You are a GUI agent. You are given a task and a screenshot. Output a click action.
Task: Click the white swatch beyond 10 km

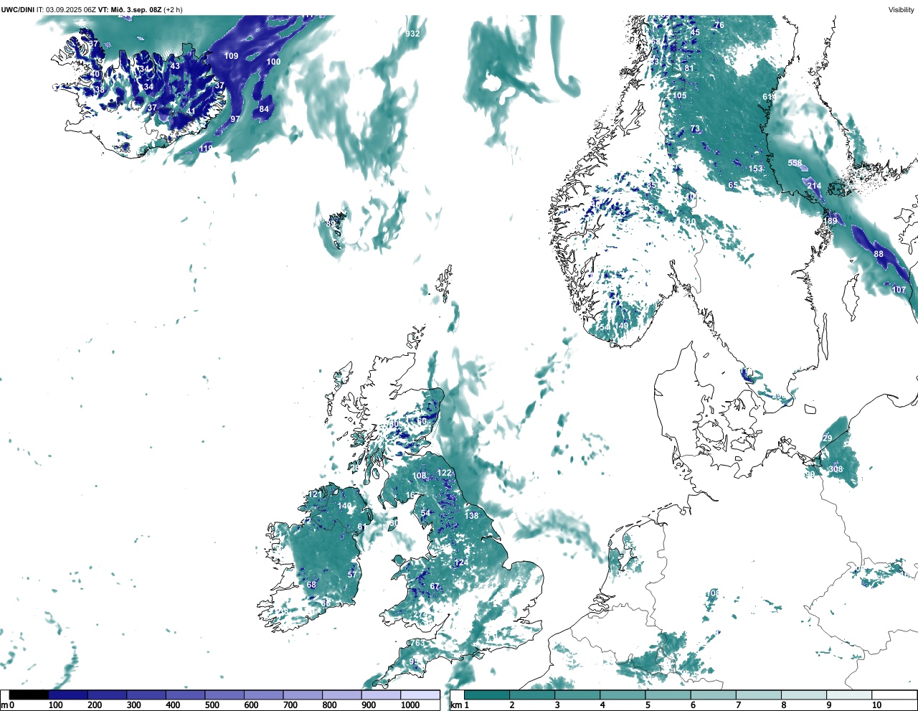(x=894, y=694)
